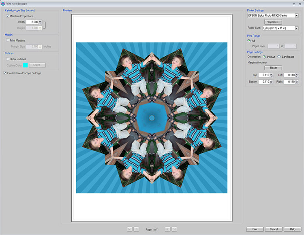The height and width of the screenshot is (235, 304).
Task: Click the Left margin spinner arrows
Action: 297,75
